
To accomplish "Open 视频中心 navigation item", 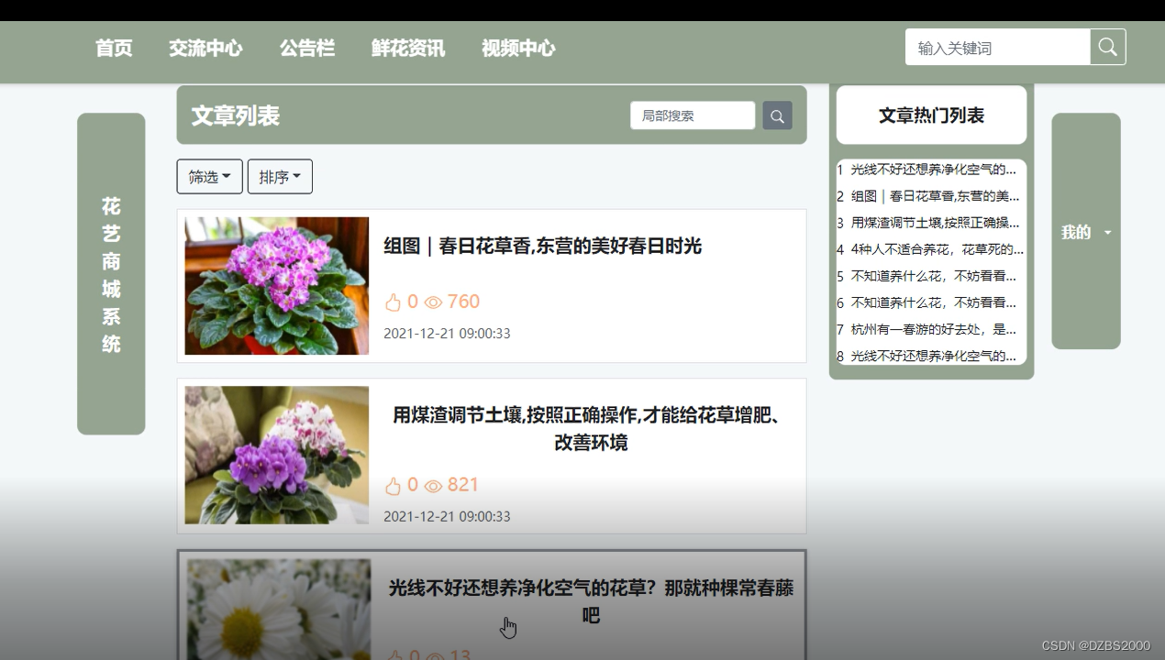I will [x=518, y=49].
